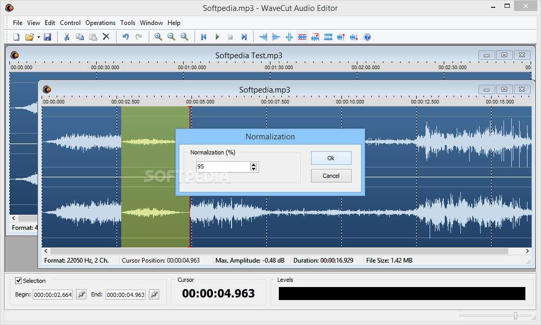Click the Softpedia Test.mp3 child window icon
Viewport: 541px width, 325px height.
[15, 55]
